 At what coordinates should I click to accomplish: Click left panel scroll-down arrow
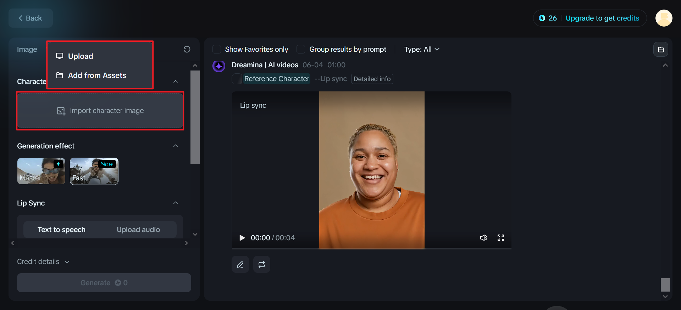[195, 234]
